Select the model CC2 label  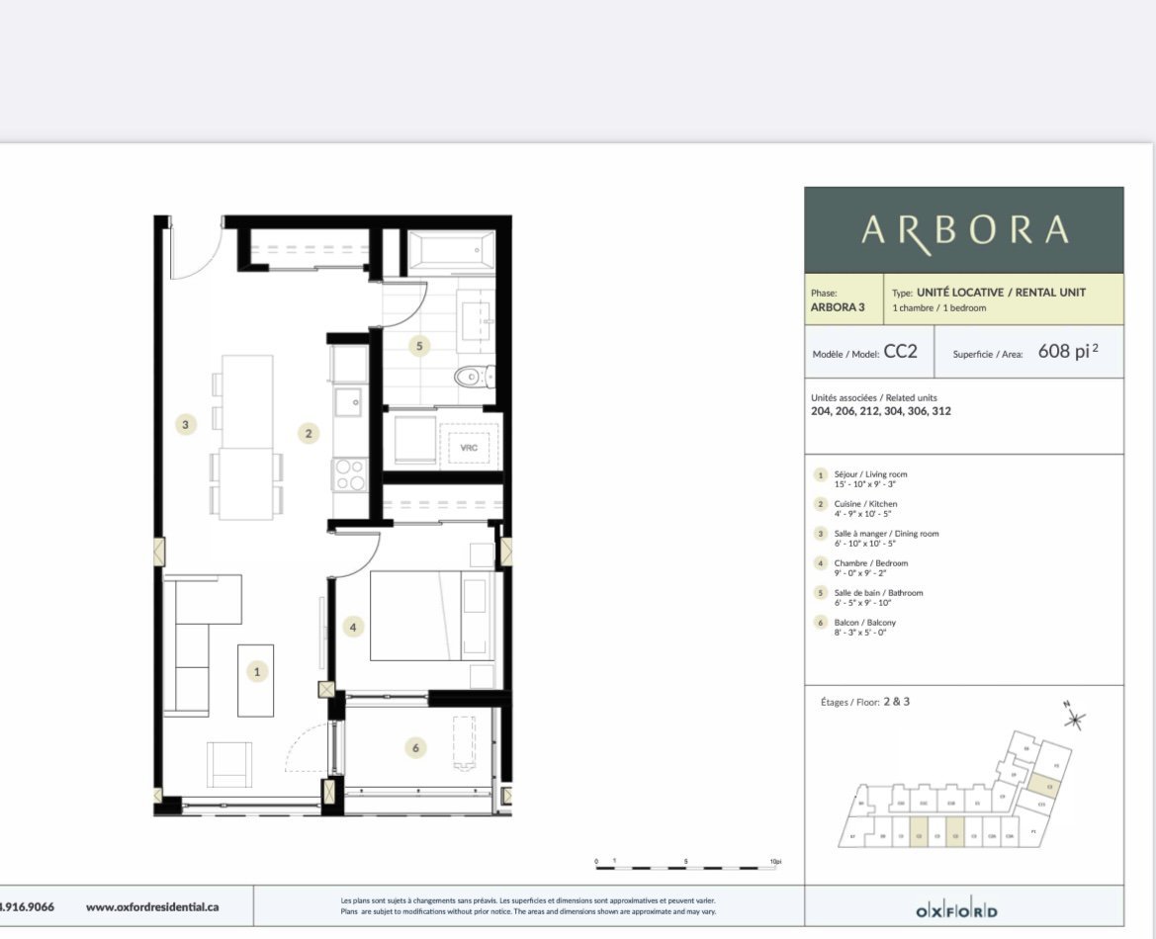pos(900,352)
